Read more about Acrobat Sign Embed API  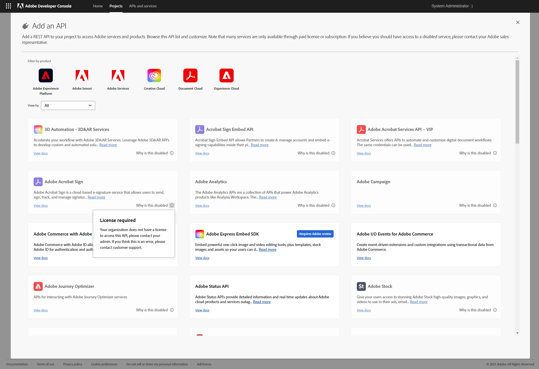[260, 145]
